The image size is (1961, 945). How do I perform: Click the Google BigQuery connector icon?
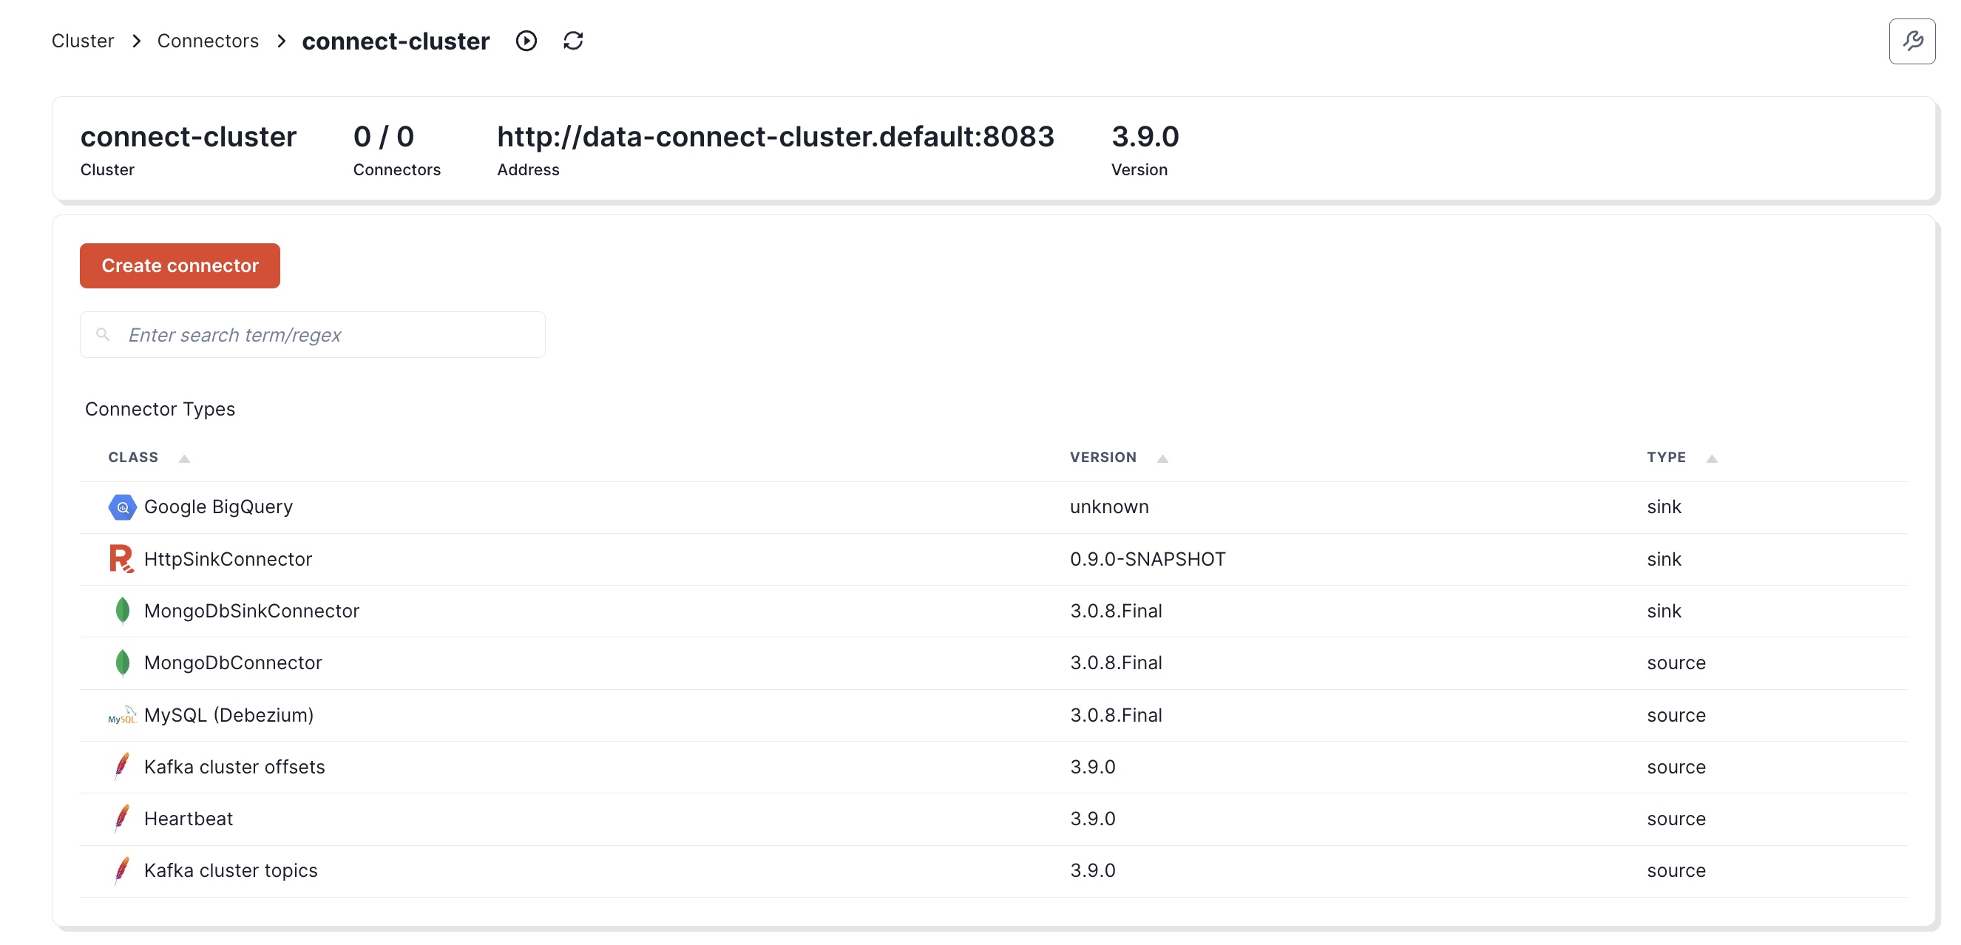pyautogui.click(x=122, y=507)
